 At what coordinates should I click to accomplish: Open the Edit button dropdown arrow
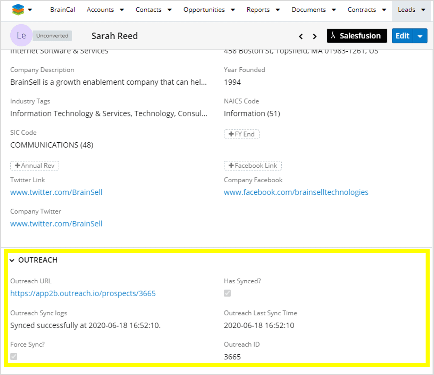[x=420, y=36]
